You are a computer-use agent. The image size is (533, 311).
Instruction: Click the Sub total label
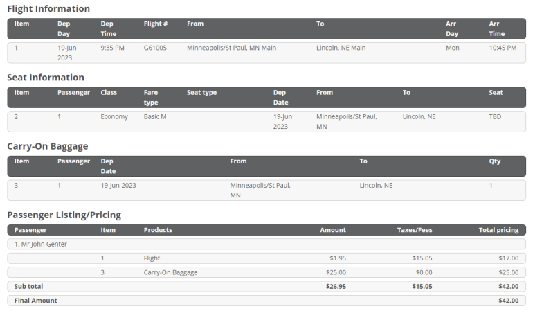pyautogui.click(x=28, y=286)
